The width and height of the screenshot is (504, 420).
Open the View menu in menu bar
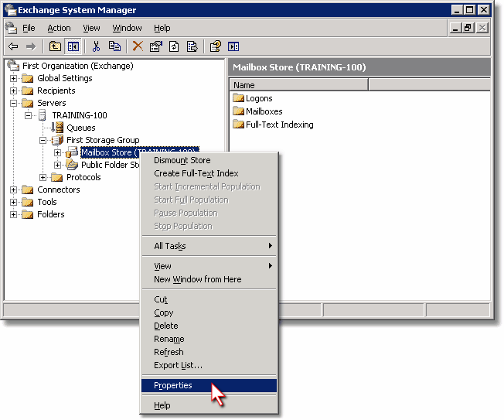coord(91,29)
